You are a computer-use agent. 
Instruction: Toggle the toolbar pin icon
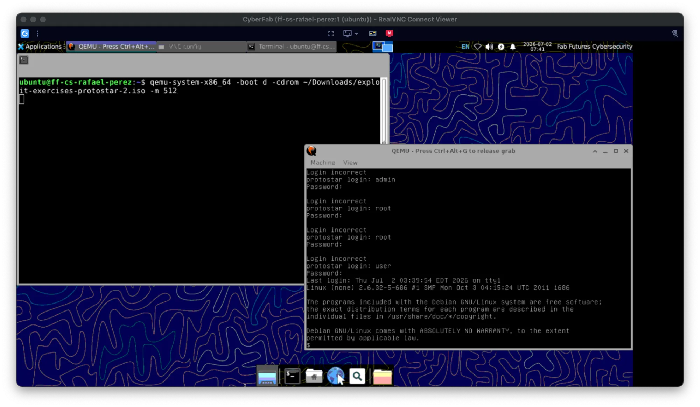click(x=674, y=34)
